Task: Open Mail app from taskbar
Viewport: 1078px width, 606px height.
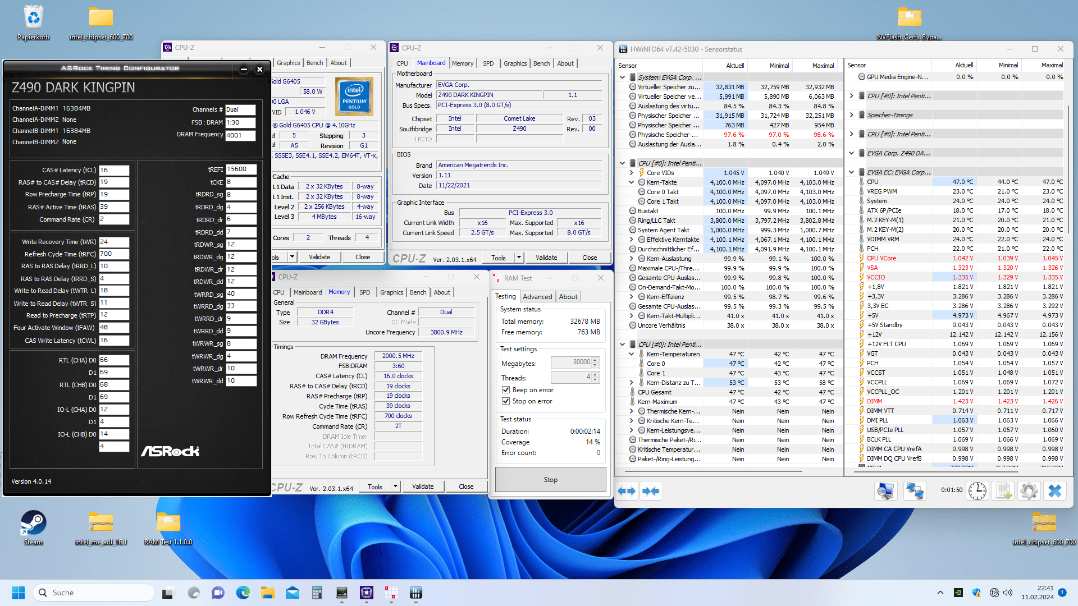Action: pos(293,593)
